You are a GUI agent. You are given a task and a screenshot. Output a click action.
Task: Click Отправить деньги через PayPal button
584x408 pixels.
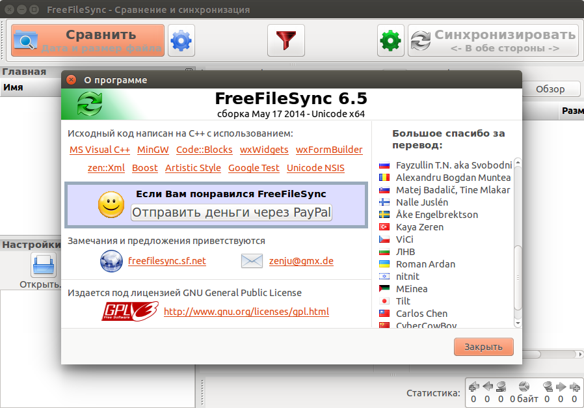click(232, 212)
